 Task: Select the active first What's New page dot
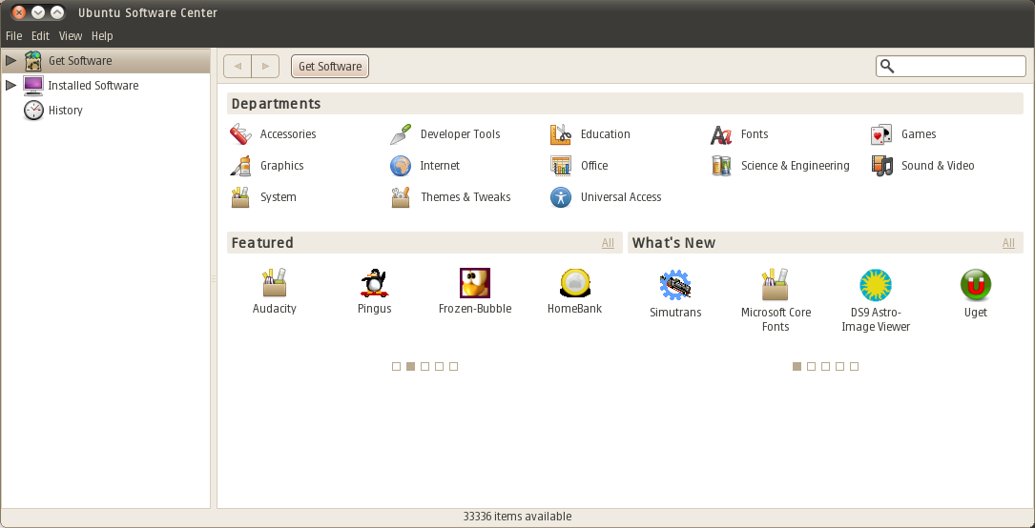(797, 367)
